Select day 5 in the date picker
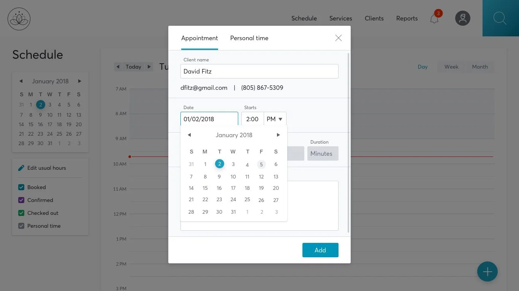Image resolution: width=519 pixels, height=291 pixels. point(261,164)
